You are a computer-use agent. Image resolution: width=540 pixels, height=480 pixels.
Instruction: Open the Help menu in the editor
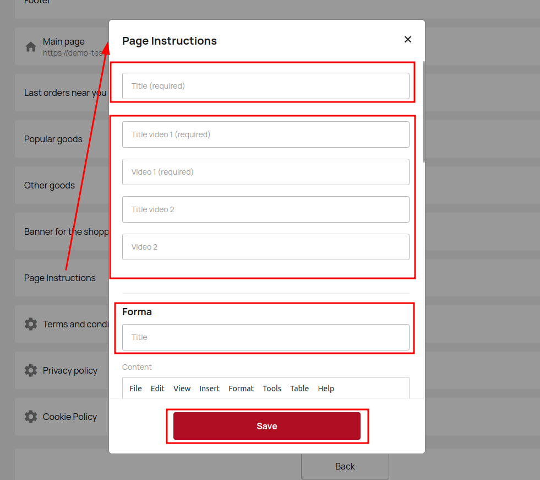click(326, 389)
